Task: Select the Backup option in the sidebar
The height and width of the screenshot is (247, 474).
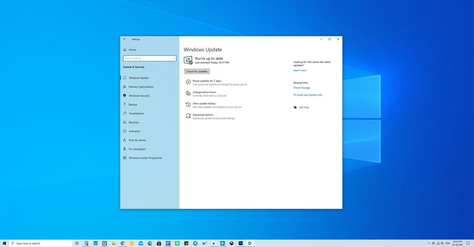Action: 133,104
